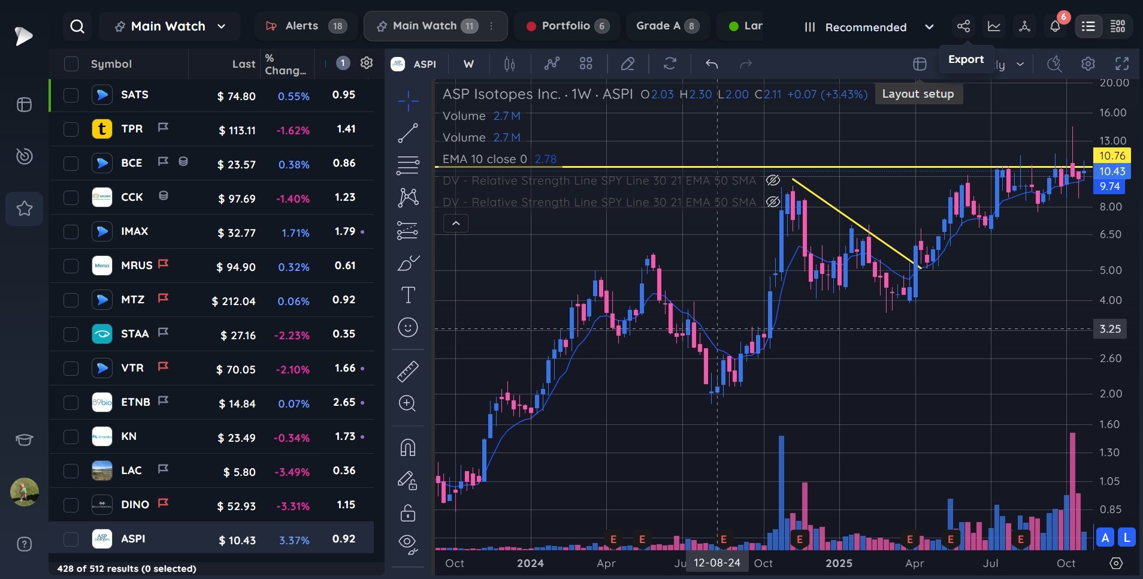Open the indicators menu
The image size is (1143, 579).
click(552, 64)
